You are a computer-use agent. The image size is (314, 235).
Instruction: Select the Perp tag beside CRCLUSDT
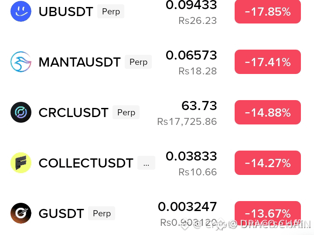tap(126, 112)
